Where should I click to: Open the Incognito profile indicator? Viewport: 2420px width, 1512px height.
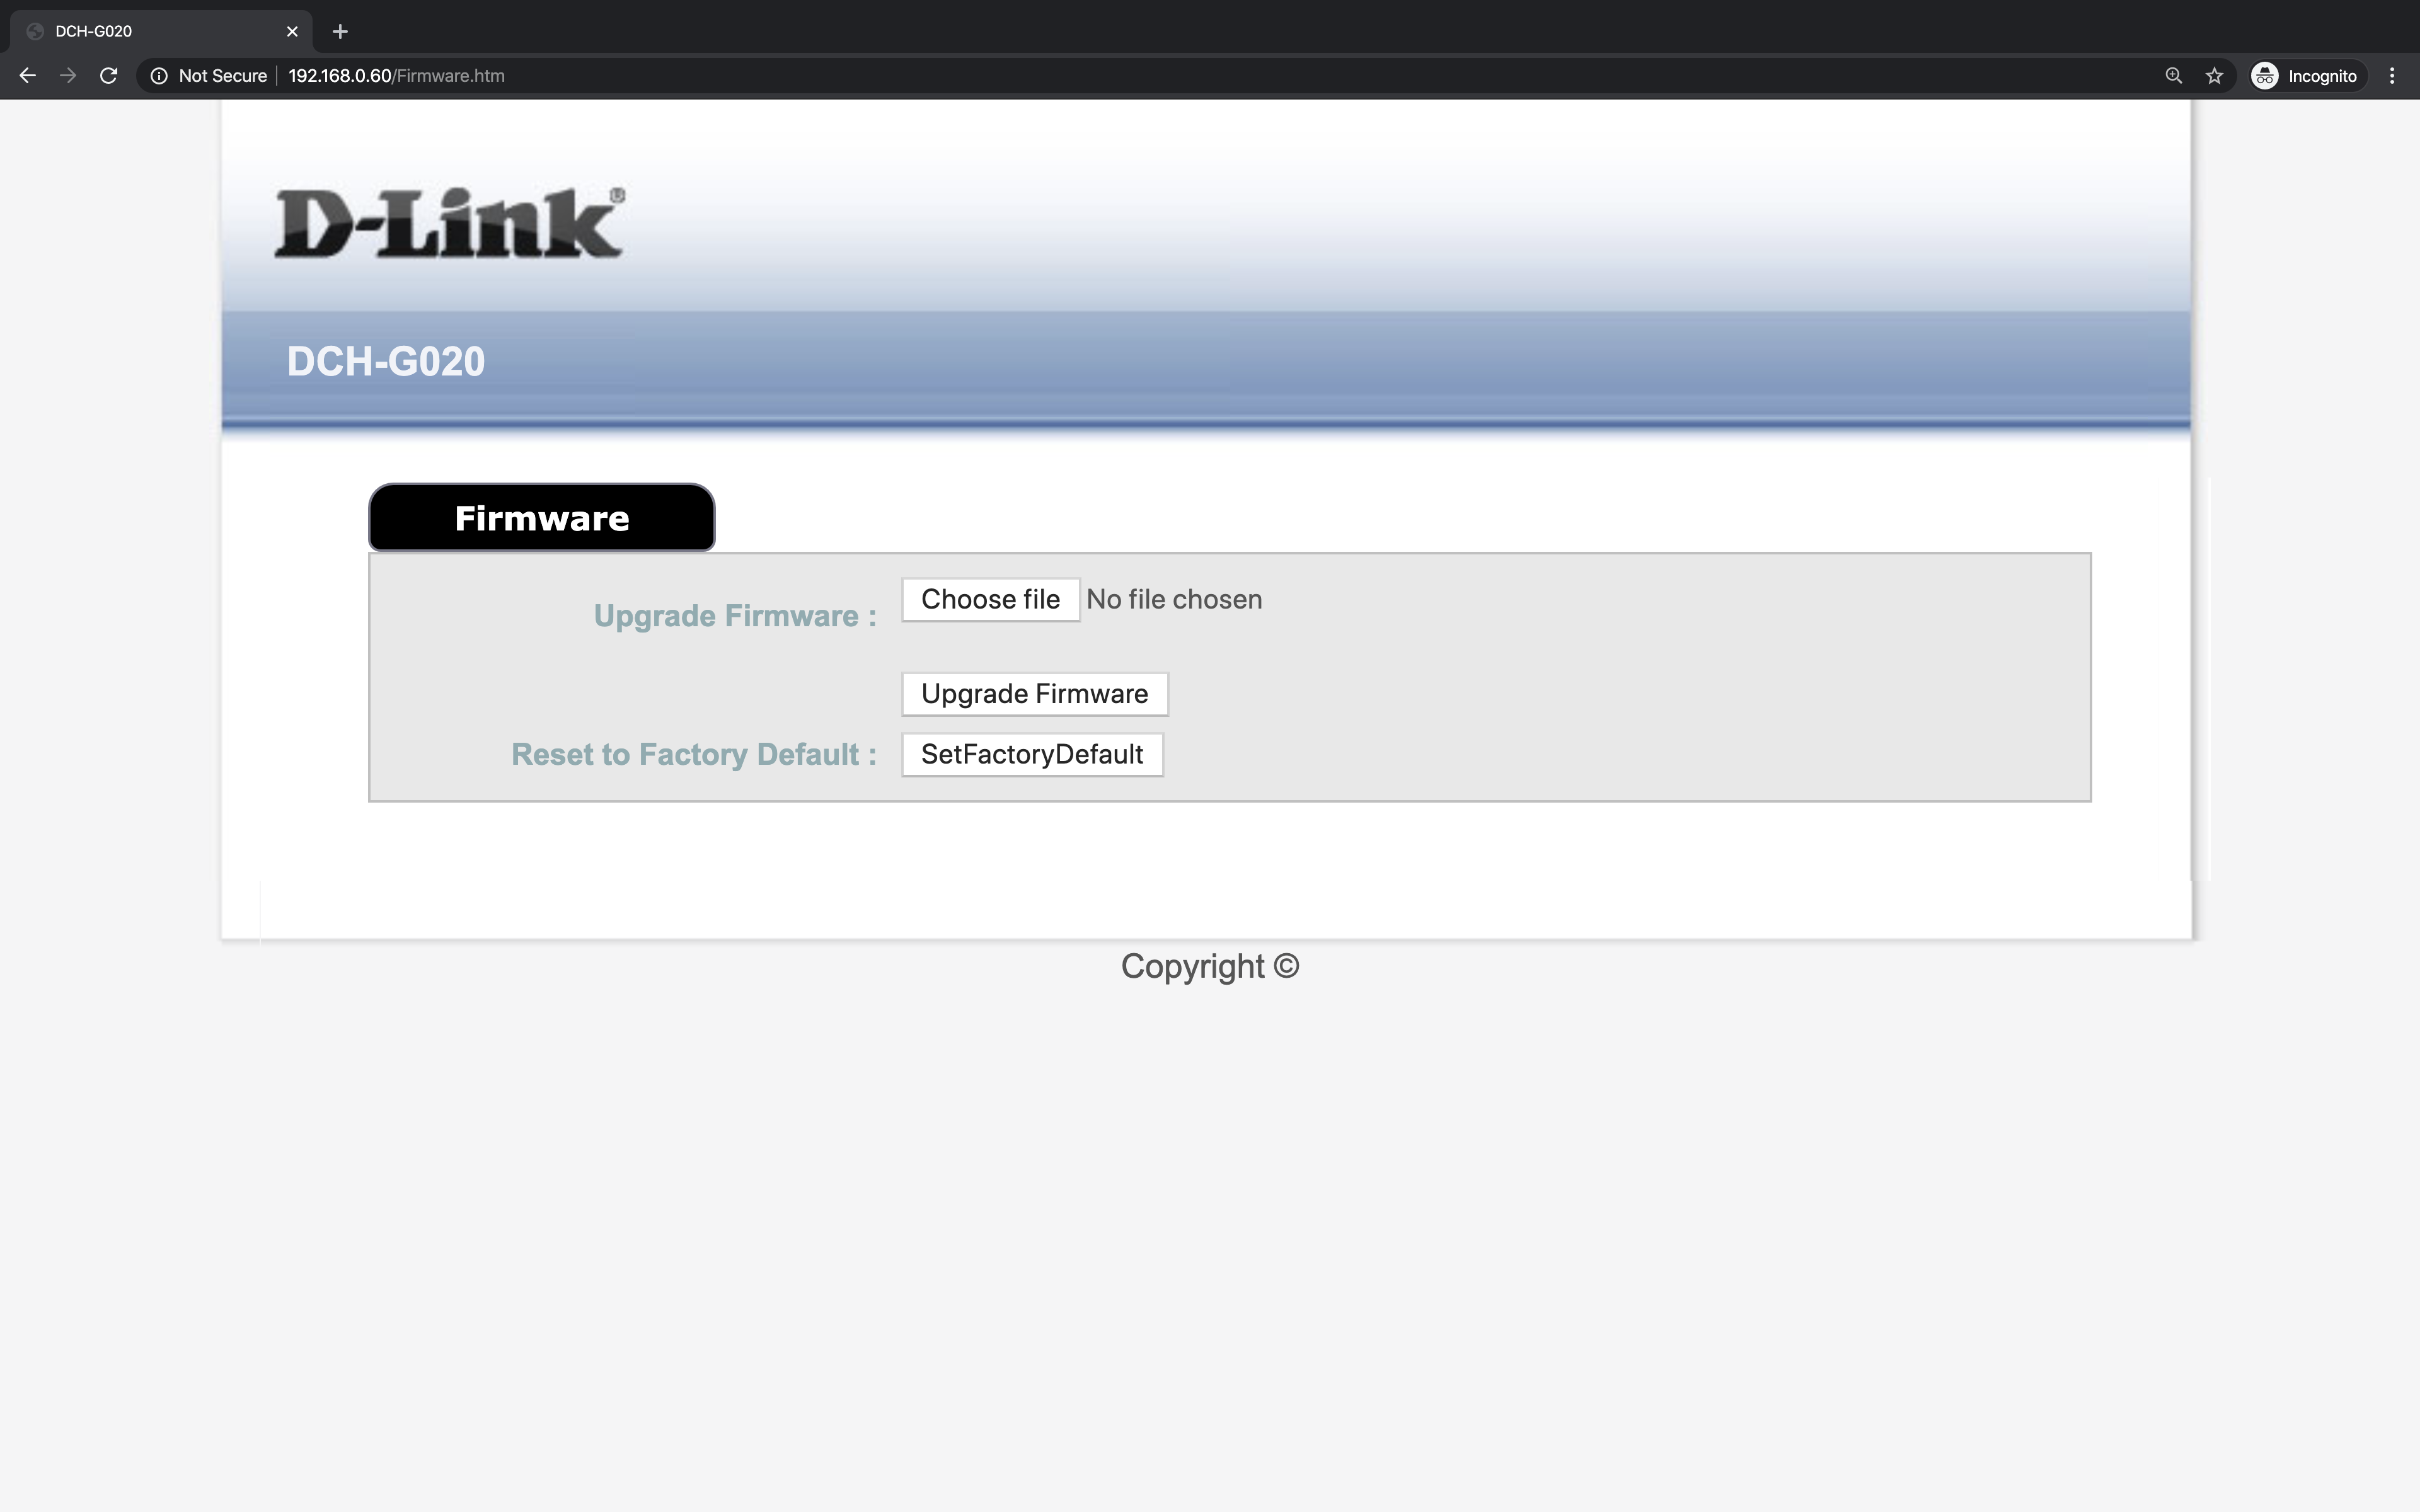[x=2307, y=76]
